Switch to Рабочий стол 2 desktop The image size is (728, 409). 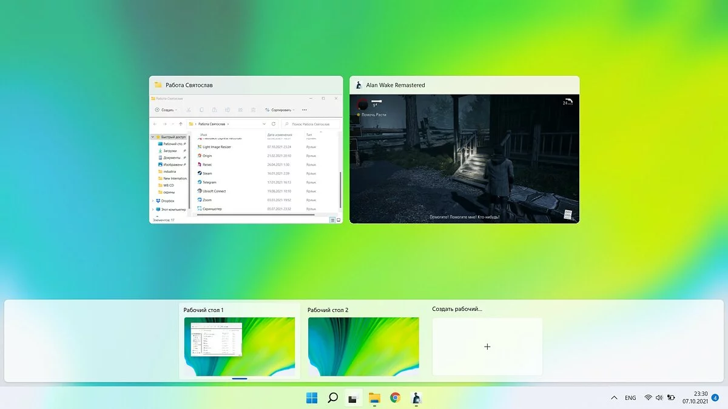(363, 346)
